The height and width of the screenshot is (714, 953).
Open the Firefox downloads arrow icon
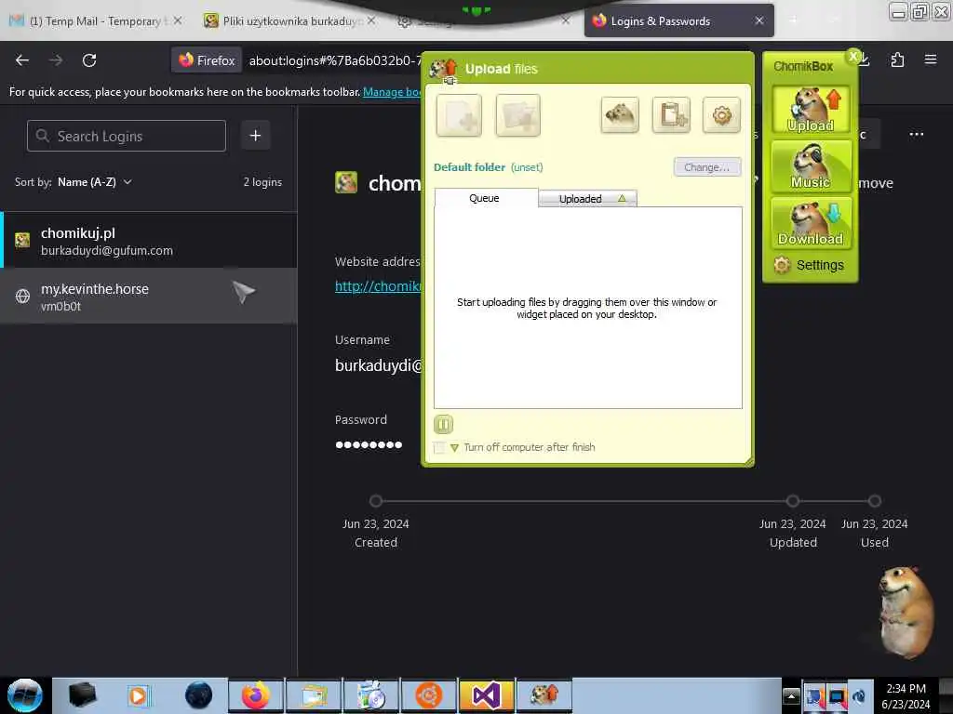[866, 59]
